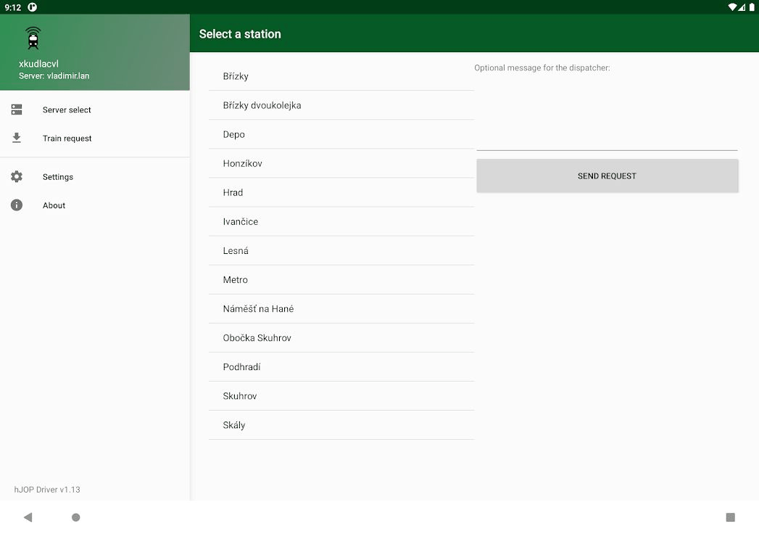
Task: Click the hJOP train logo
Action: tap(33, 38)
